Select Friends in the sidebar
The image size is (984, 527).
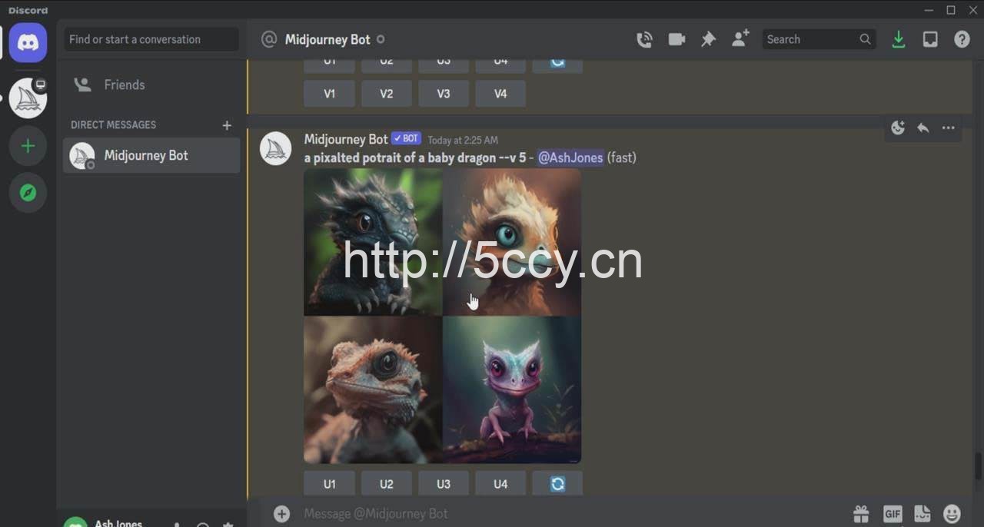click(124, 85)
